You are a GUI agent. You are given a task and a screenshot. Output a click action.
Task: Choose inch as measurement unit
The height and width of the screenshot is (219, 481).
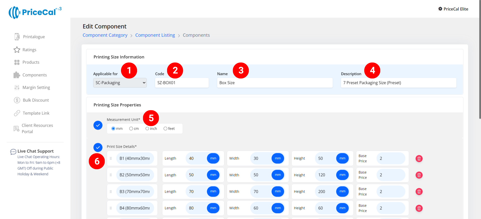point(147,128)
